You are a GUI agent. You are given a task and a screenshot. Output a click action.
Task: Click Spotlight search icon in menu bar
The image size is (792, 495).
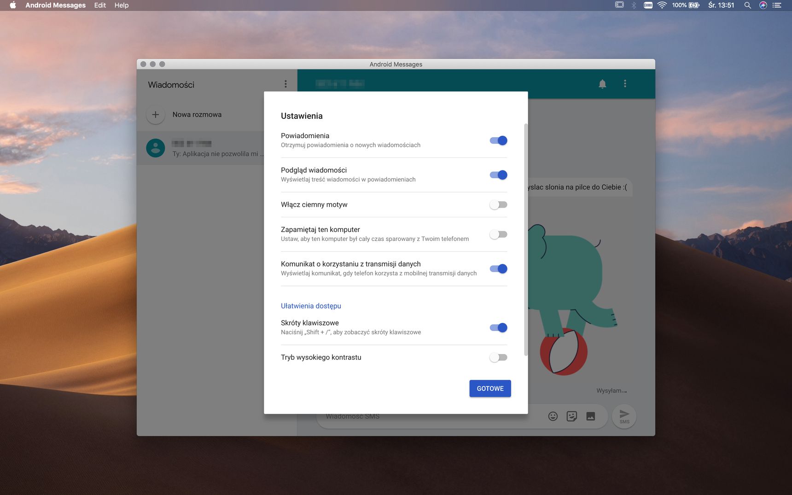tap(748, 5)
